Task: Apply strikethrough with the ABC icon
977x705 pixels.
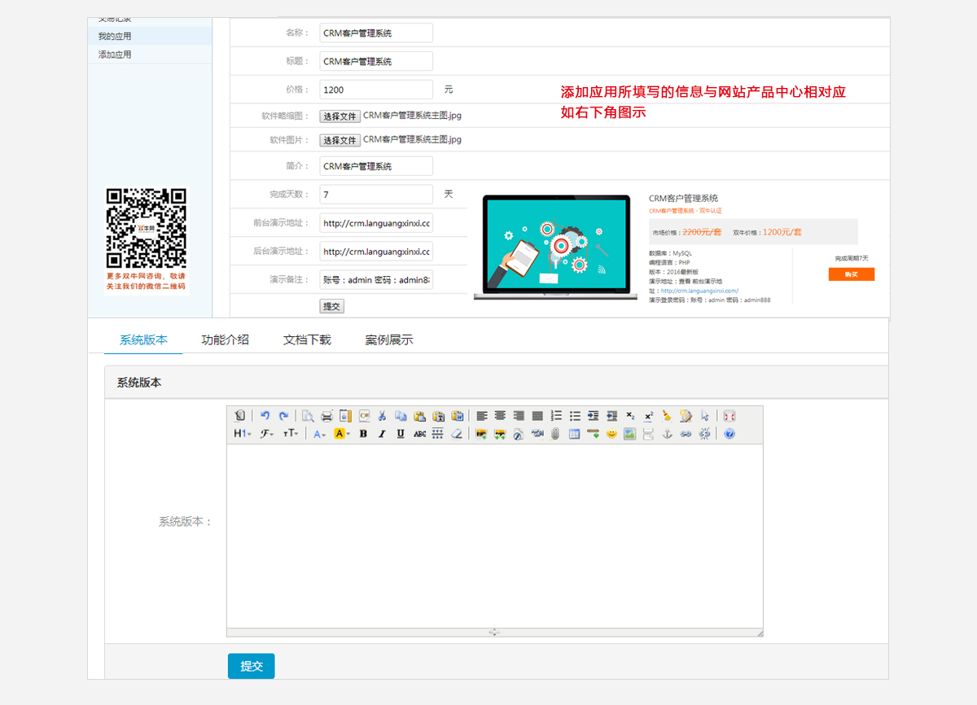Action: point(419,434)
